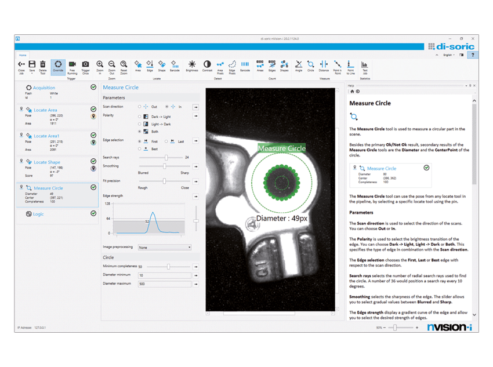Open the help question mark button

[473, 55]
